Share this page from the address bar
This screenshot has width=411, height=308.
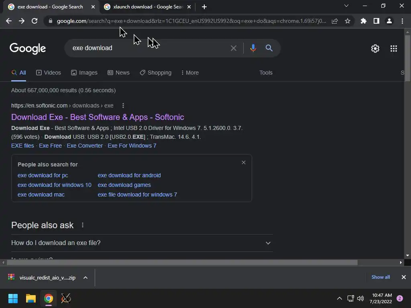tap(335, 21)
